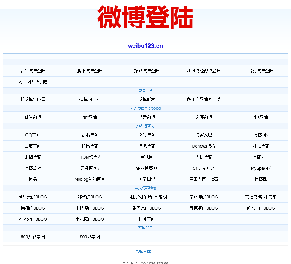Open 和讯博客
This screenshot has height=264, width=291.
(90, 146)
